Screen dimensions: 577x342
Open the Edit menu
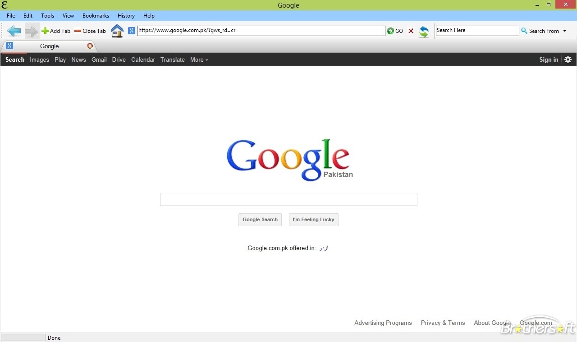tap(28, 16)
